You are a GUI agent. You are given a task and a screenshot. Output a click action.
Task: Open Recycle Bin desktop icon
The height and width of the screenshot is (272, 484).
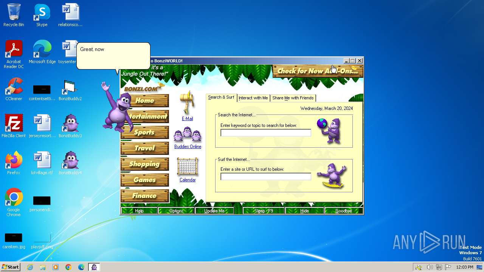coord(14,15)
